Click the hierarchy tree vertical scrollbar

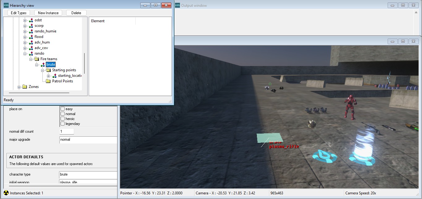tap(84, 63)
